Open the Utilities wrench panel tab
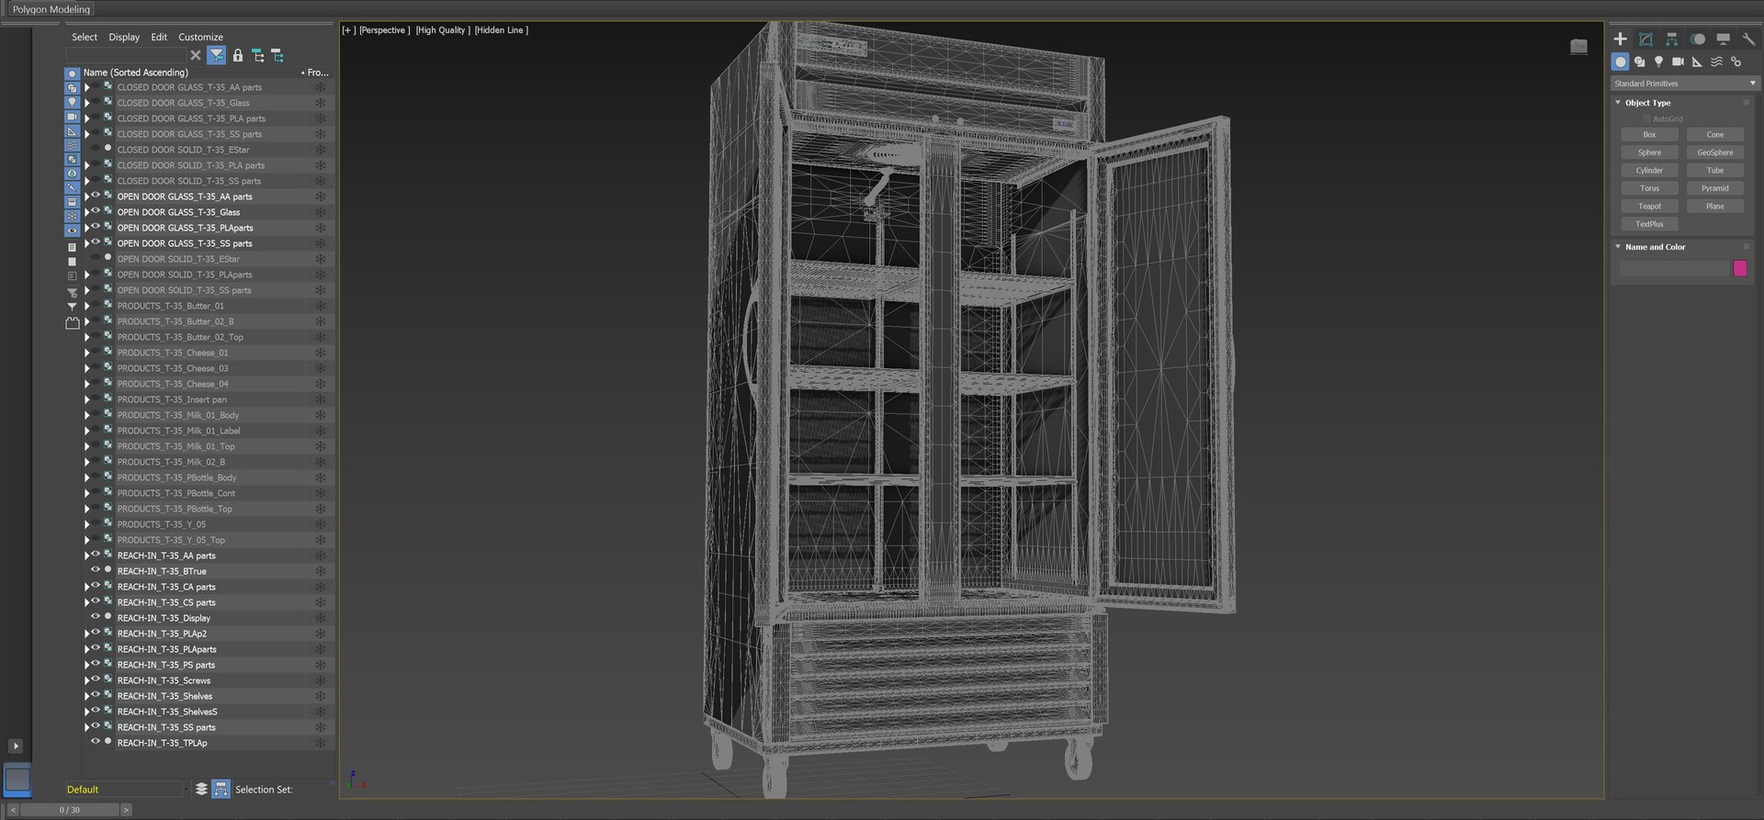The image size is (1764, 820). 1748,39
